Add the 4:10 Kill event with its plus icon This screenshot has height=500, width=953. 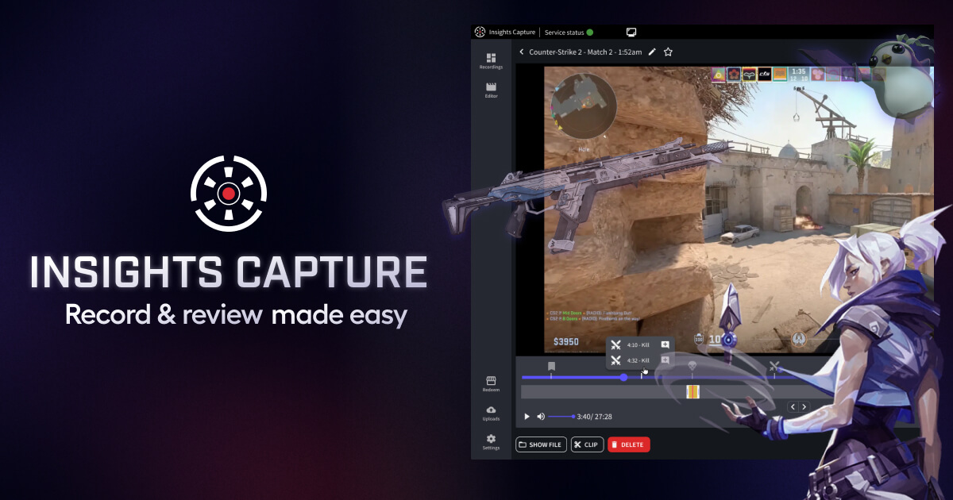pos(664,345)
